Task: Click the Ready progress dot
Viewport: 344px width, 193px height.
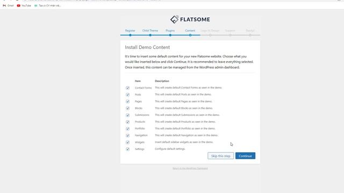Action: point(250,35)
